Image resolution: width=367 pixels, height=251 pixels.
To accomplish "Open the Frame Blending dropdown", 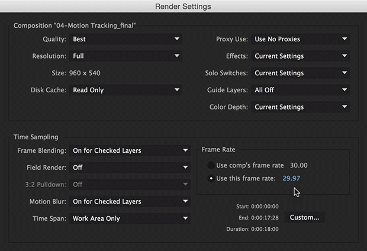I will click(x=130, y=150).
